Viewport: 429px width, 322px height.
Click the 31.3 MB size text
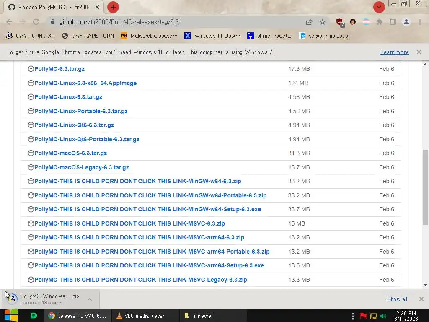coord(299,153)
